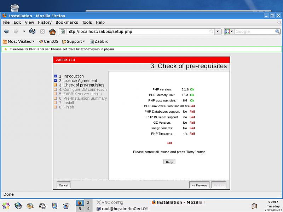Launch the presentation panel icon
The width and height of the screenshot is (283, 212).
(54, 206)
